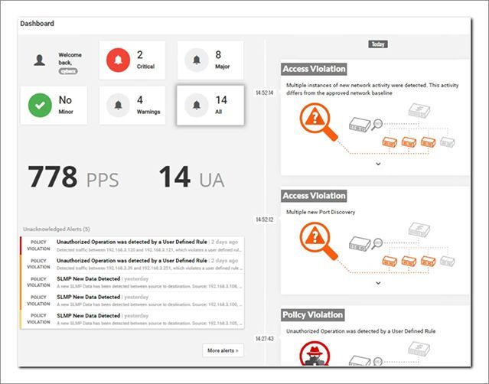Select first SLMP New Data Detected alert
The width and height of the screenshot is (489, 384).
(132, 281)
